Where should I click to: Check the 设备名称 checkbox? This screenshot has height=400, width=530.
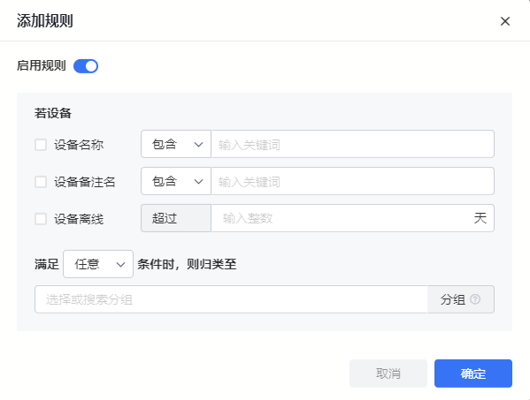pyautogui.click(x=41, y=145)
